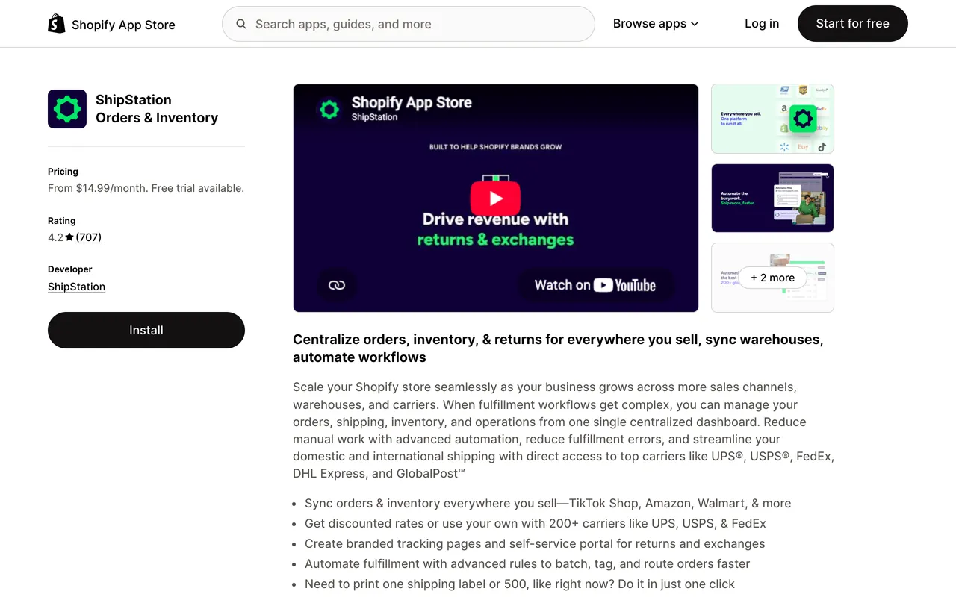Click the 'Centralize orders, inventory, & returns' heading
956x597 pixels.
click(x=558, y=348)
